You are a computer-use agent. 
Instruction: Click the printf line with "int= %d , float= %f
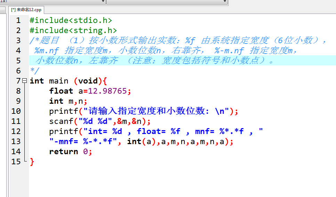click(156, 131)
